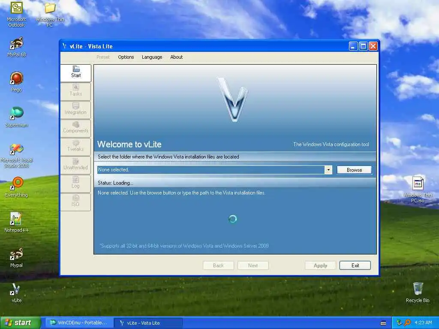Viewport: 439px width, 329px height.
Task: Click the Exit button
Action: pos(355,266)
